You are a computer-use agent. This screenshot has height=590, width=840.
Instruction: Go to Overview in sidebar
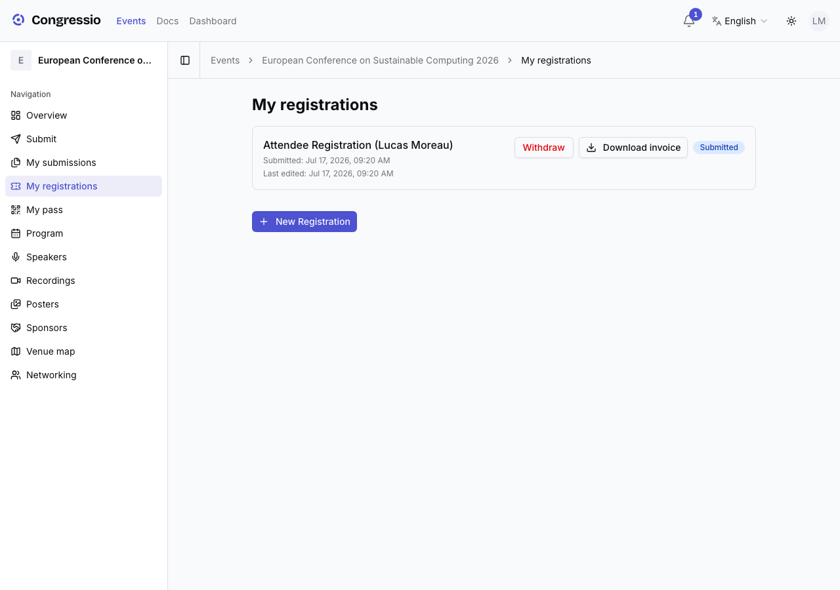click(x=83, y=115)
